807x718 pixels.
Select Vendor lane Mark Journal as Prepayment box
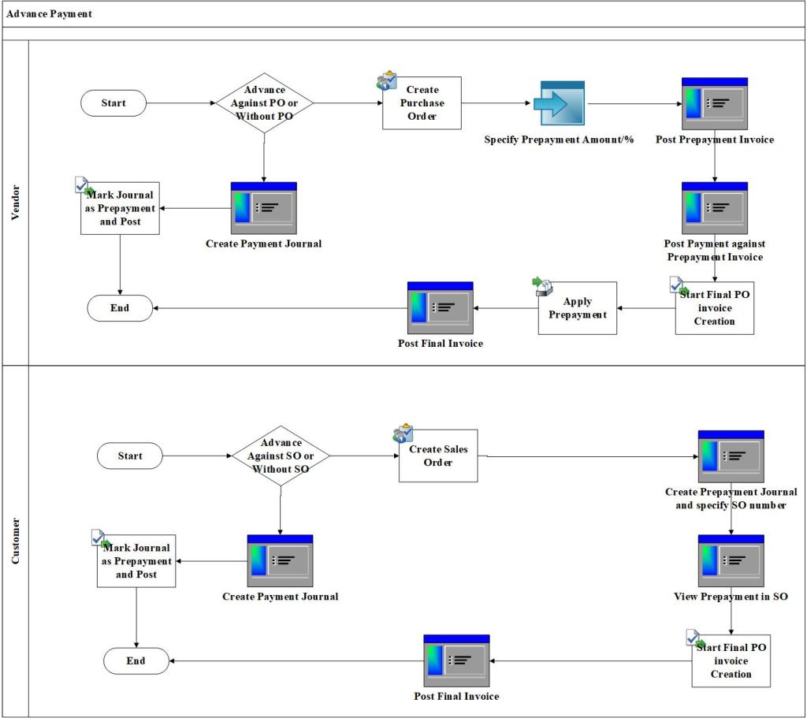pos(121,208)
